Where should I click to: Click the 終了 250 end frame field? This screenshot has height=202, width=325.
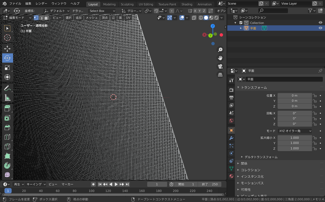coord(210,184)
